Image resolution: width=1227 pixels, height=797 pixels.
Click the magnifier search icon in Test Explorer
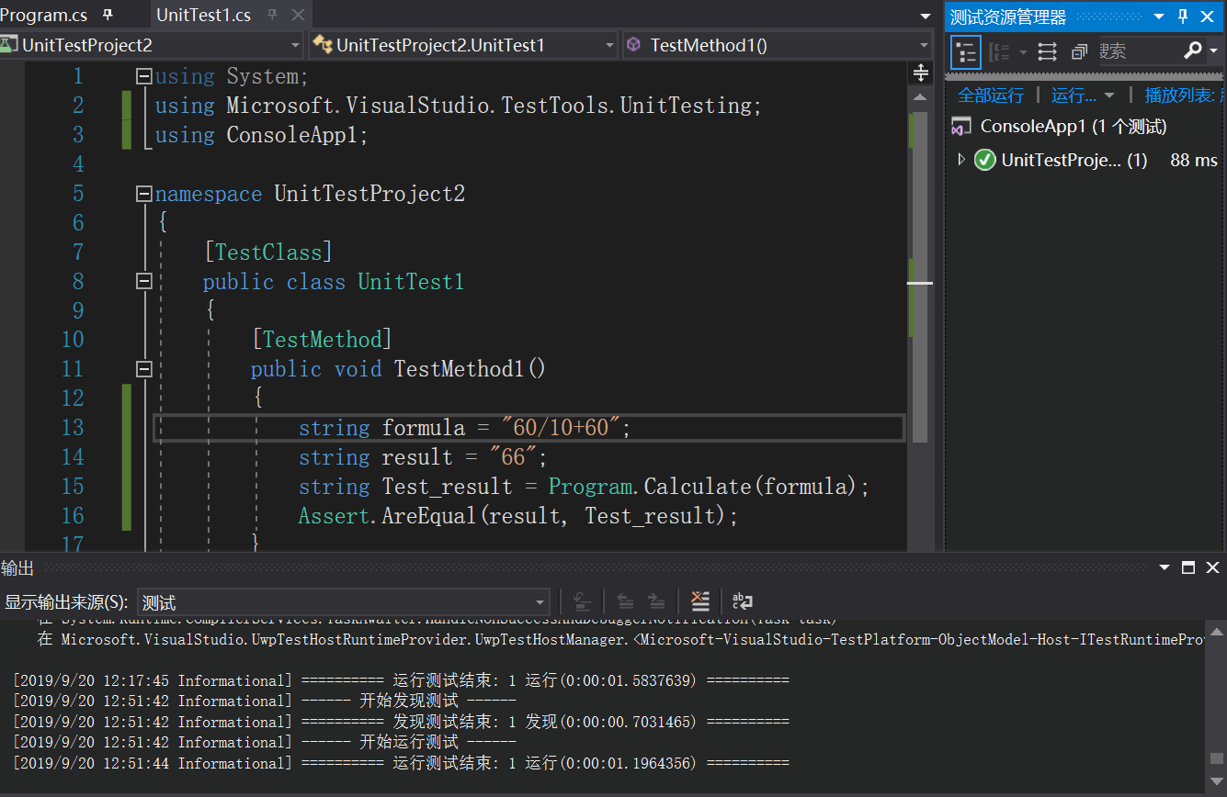pyautogui.click(x=1193, y=51)
